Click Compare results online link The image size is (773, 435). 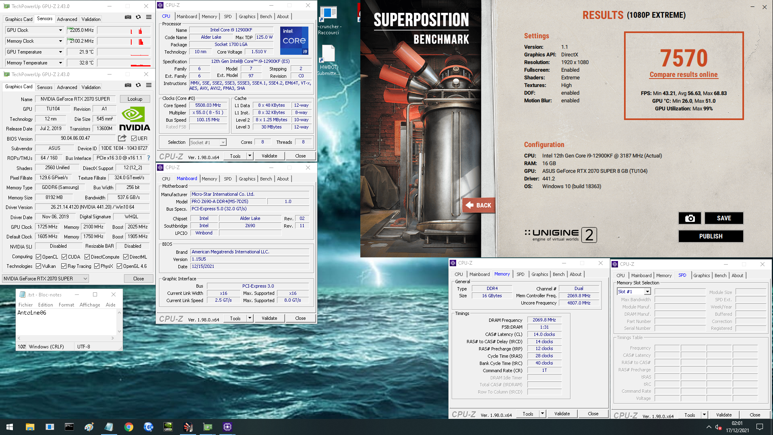tap(684, 75)
